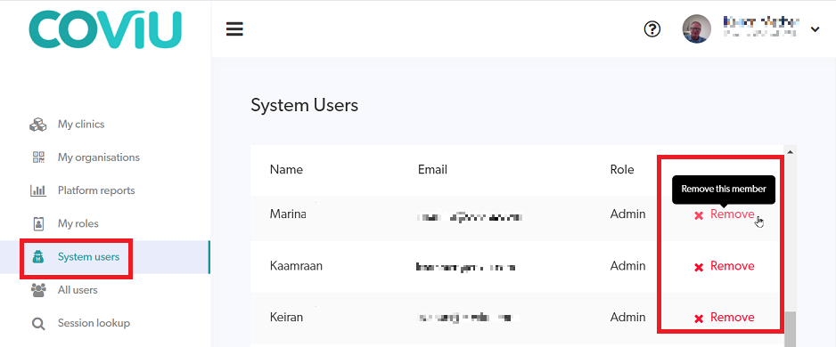Click the red X beside Keiran's Remove
This screenshot has width=836, height=347.
(x=699, y=319)
